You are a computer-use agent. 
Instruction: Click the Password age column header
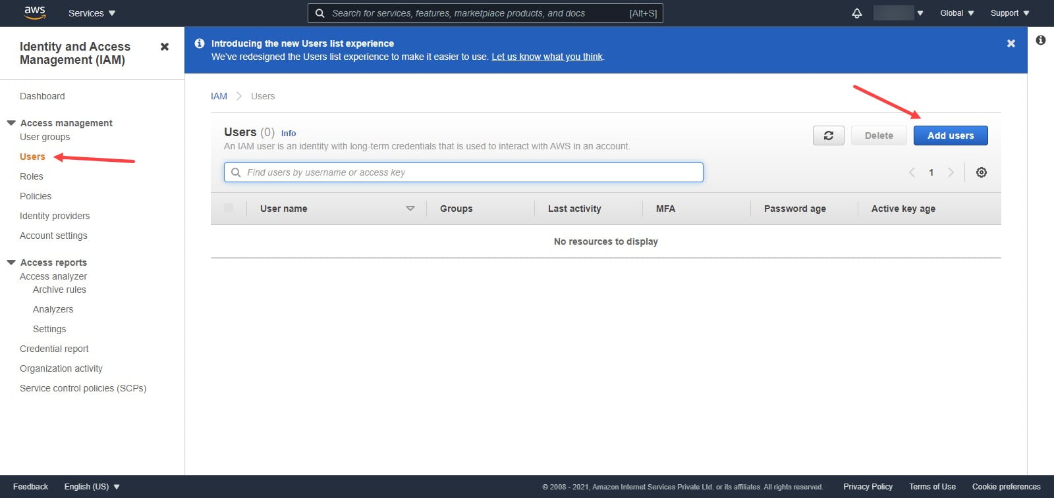pos(795,209)
